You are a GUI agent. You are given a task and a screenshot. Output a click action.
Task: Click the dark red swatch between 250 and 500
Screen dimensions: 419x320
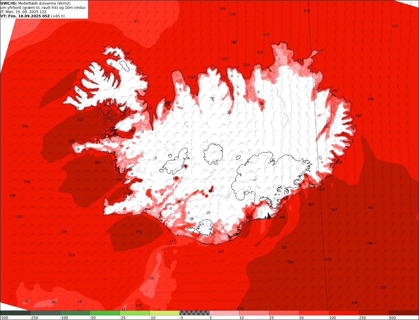pyautogui.click(x=374, y=313)
